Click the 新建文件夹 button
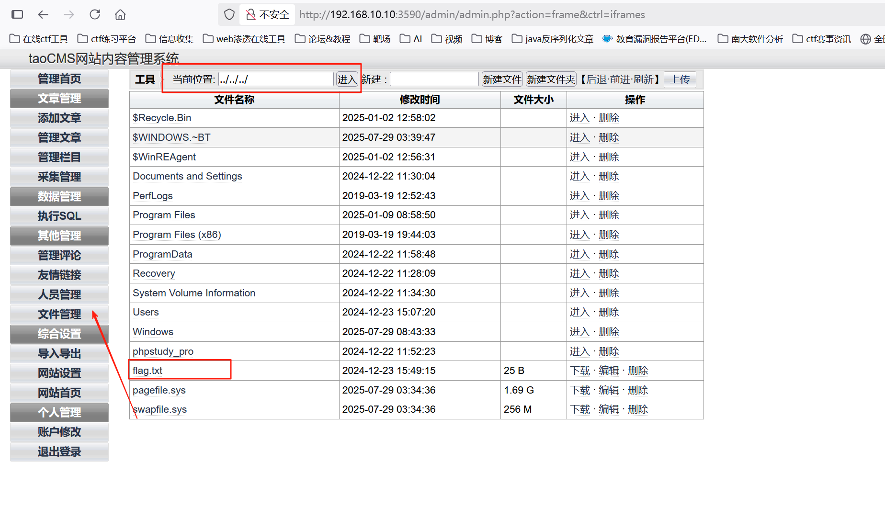Screen dimensions: 885x530 (x=551, y=79)
